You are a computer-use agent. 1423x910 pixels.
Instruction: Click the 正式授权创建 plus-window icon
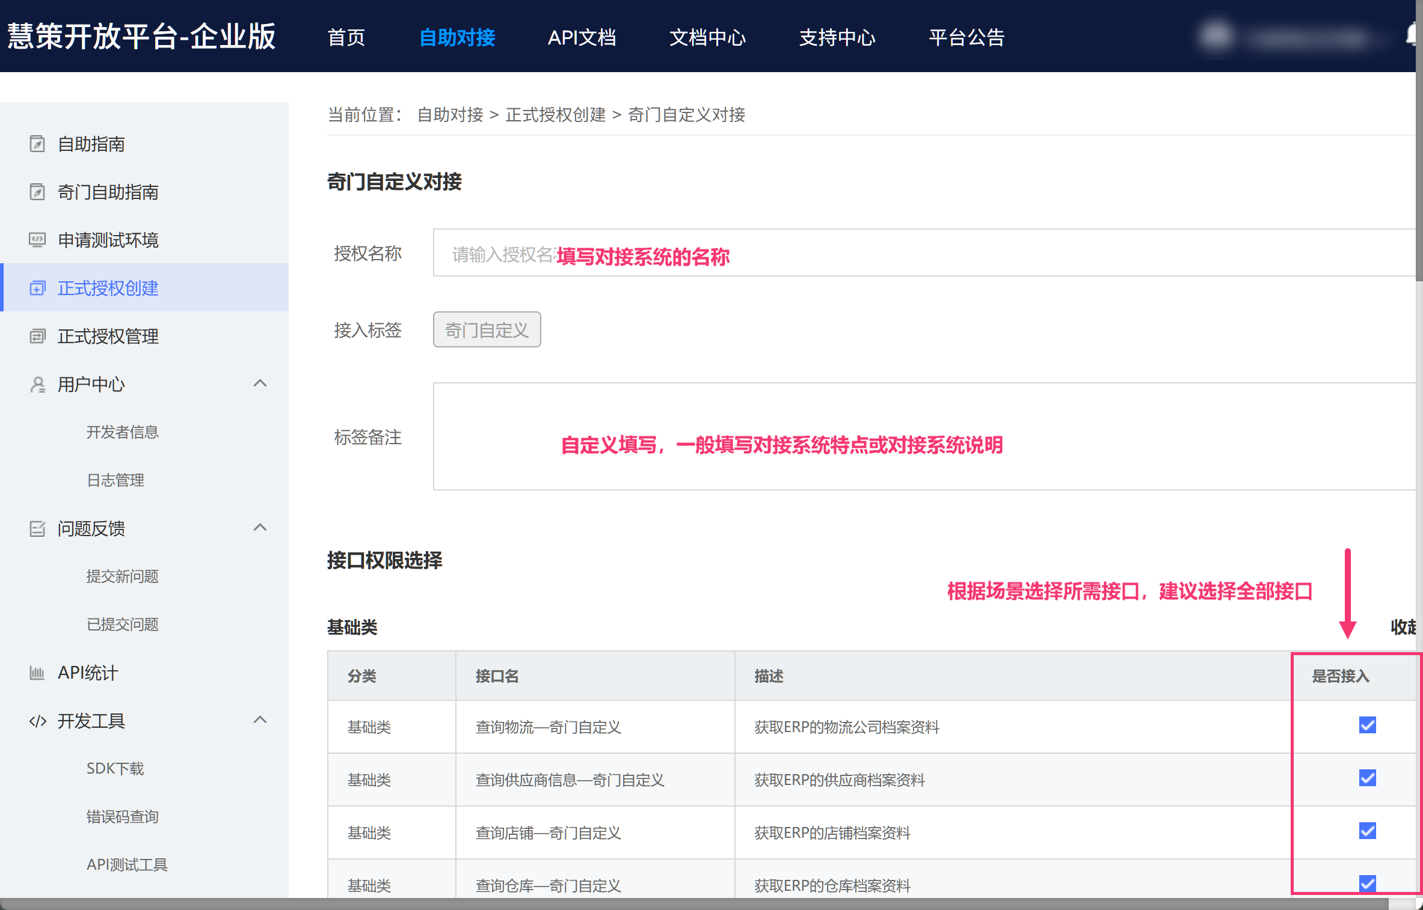(37, 289)
